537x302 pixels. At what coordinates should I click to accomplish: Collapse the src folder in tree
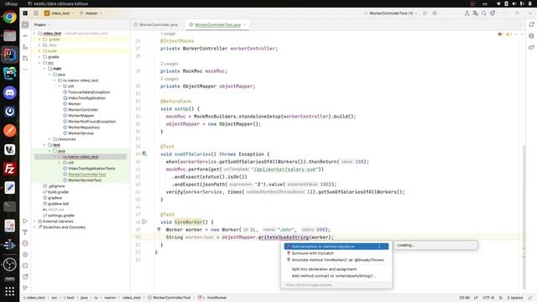[x=39, y=63]
